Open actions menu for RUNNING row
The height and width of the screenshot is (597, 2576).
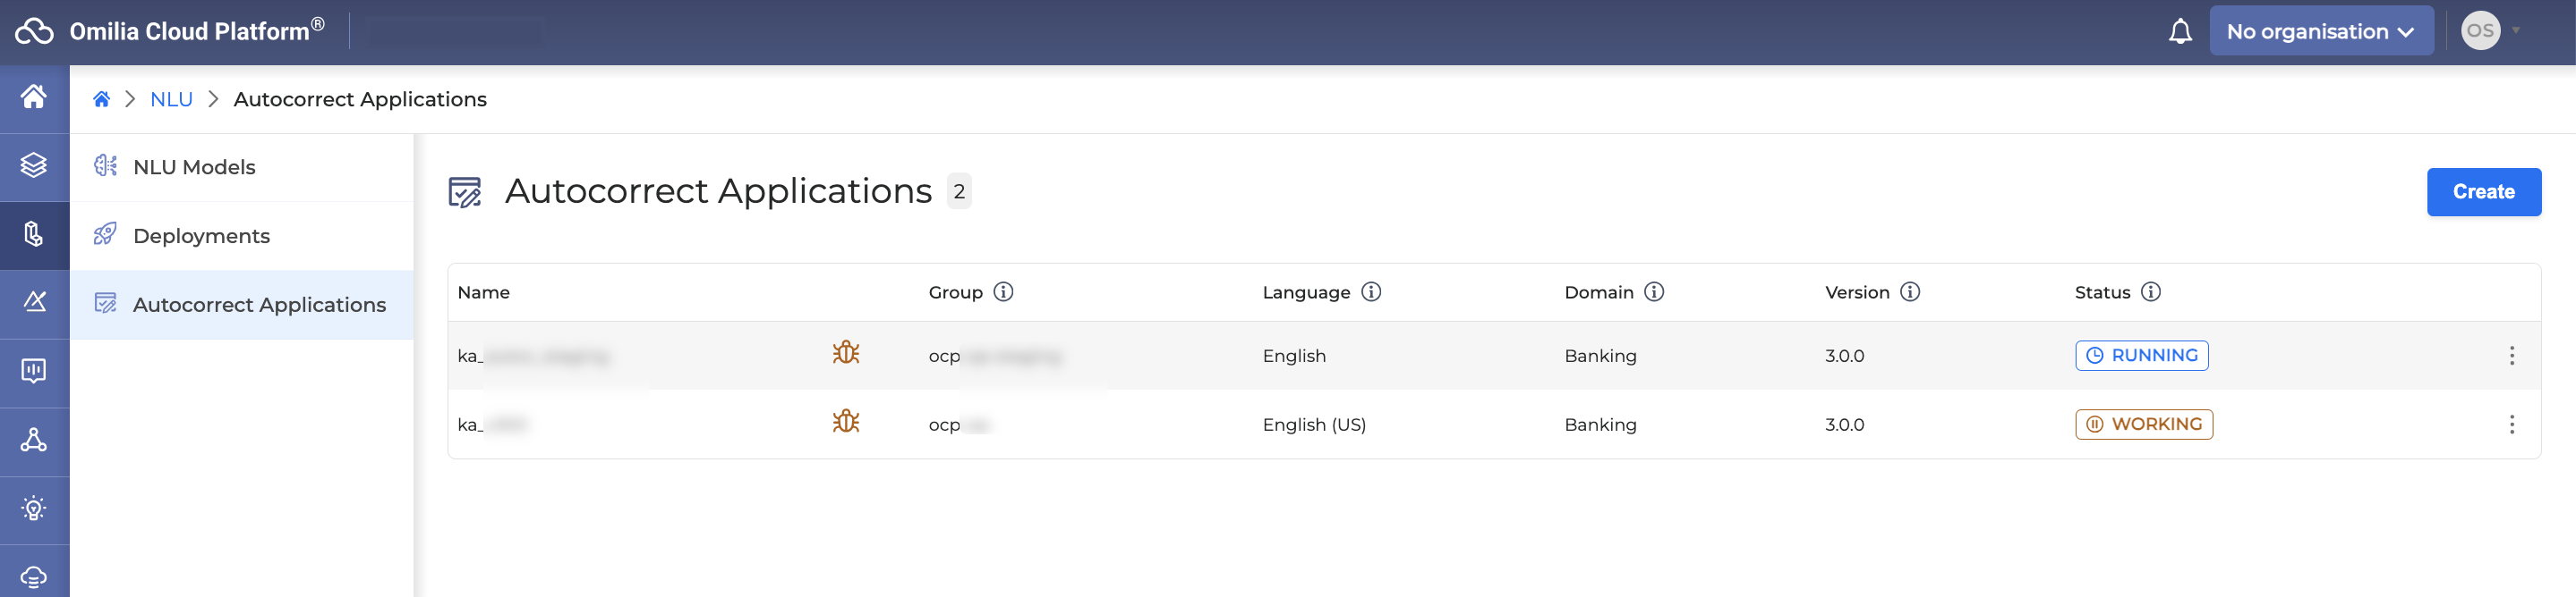2511,356
